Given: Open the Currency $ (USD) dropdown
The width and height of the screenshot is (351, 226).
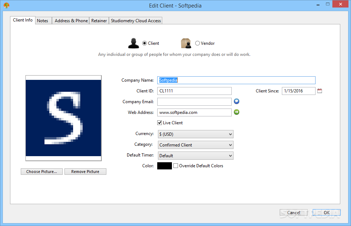Looking at the screenshot, I should (196, 134).
